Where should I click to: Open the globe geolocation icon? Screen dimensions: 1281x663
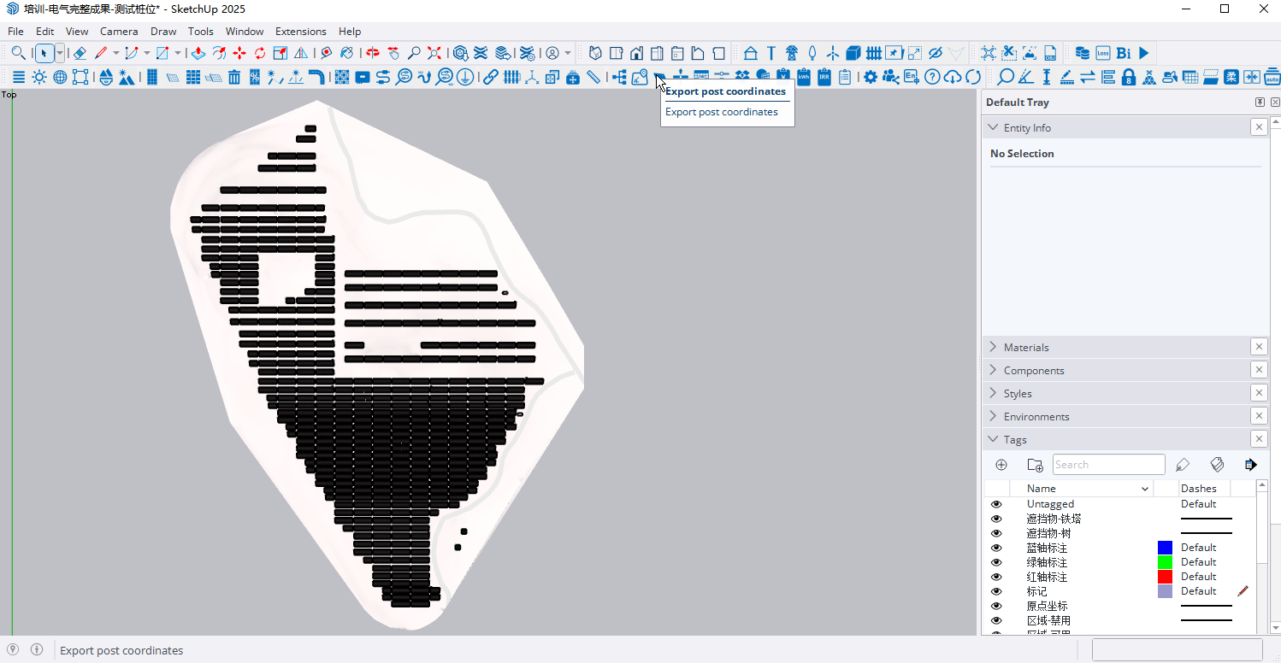(x=60, y=77)
